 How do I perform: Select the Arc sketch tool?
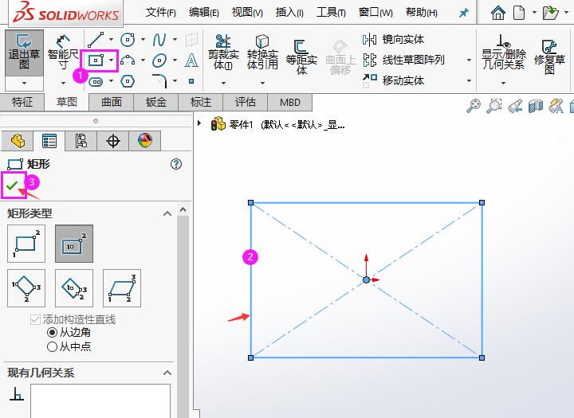pyautogui.click(x=128, y=60)
